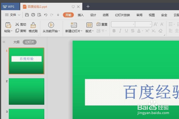Toggle strikethrough formatting

tap(132, 31)
